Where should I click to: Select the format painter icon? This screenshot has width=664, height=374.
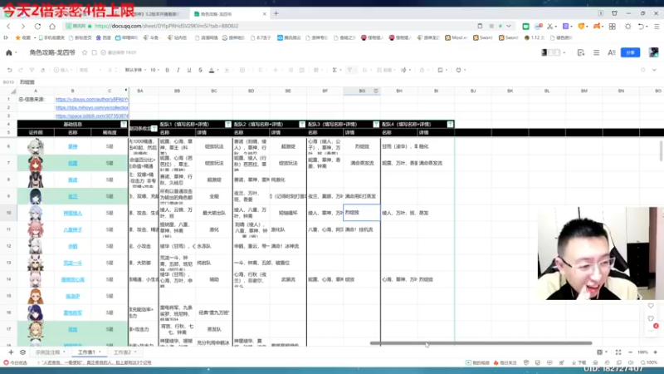pyautogui.click(x=32, y=70)
